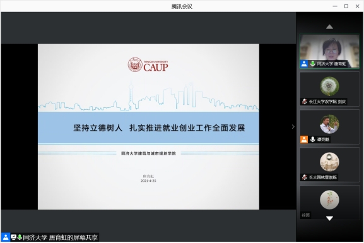Click the shared slide title 坚持立德树人
Viewport: 364px width, 243px height.
[98, 127]
